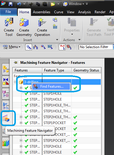Image resolution: width=114 pixels, height=155 pixels.
Task: Select Machining Method View icon
Action: pos(50,47)
